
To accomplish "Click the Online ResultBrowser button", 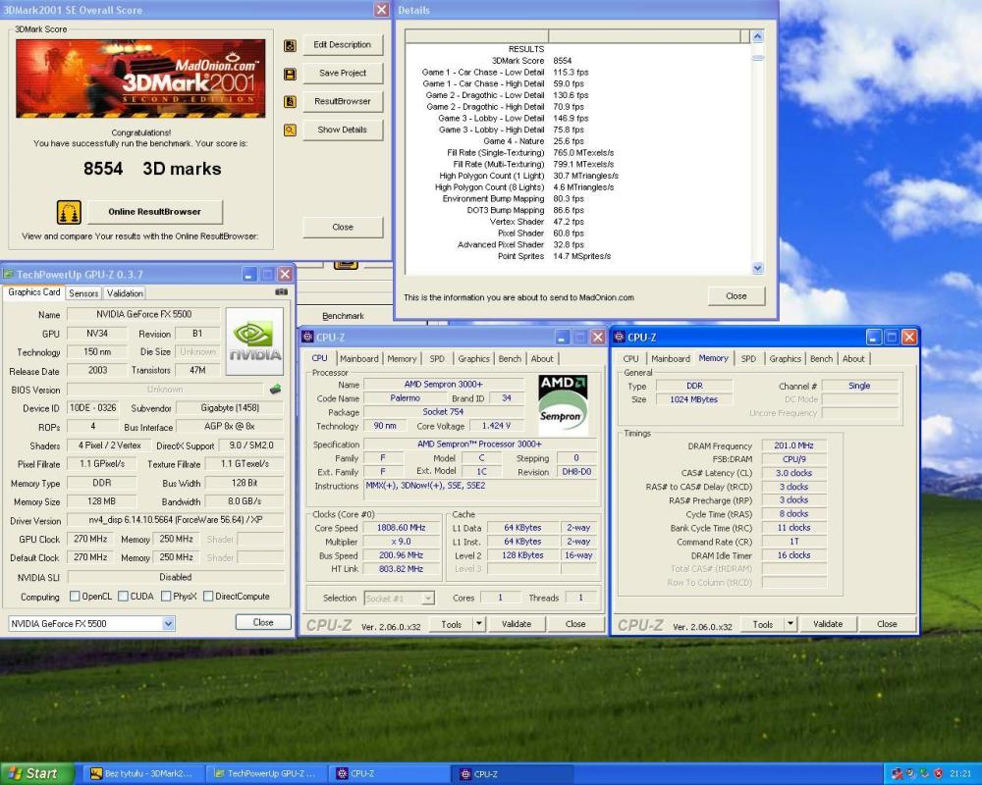I will click(154, 211).
